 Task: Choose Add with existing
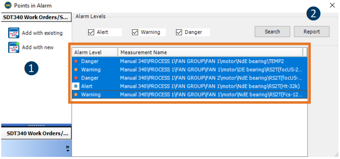pos(42,33)
